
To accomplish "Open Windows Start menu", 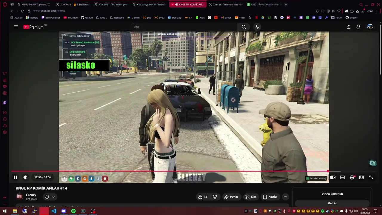I will click(5, 211).
